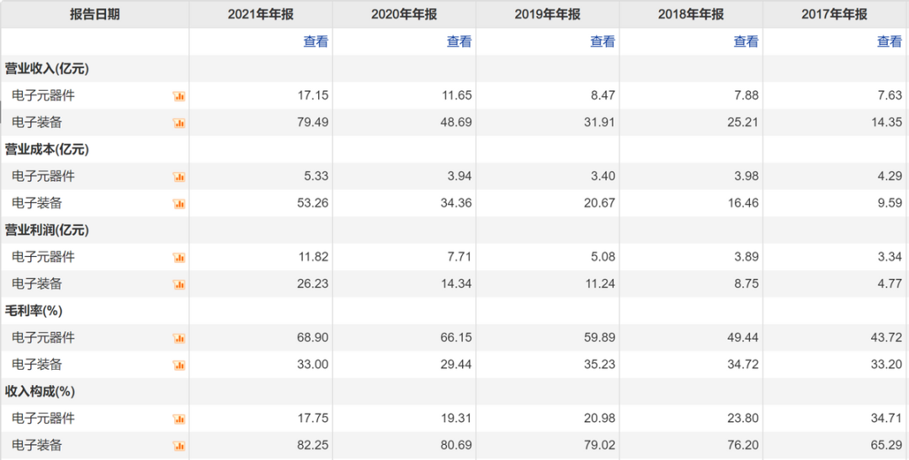View chart for 电子元器件 under 毛利率
Viewport: 909px width, 460px height.
point(179,338)
